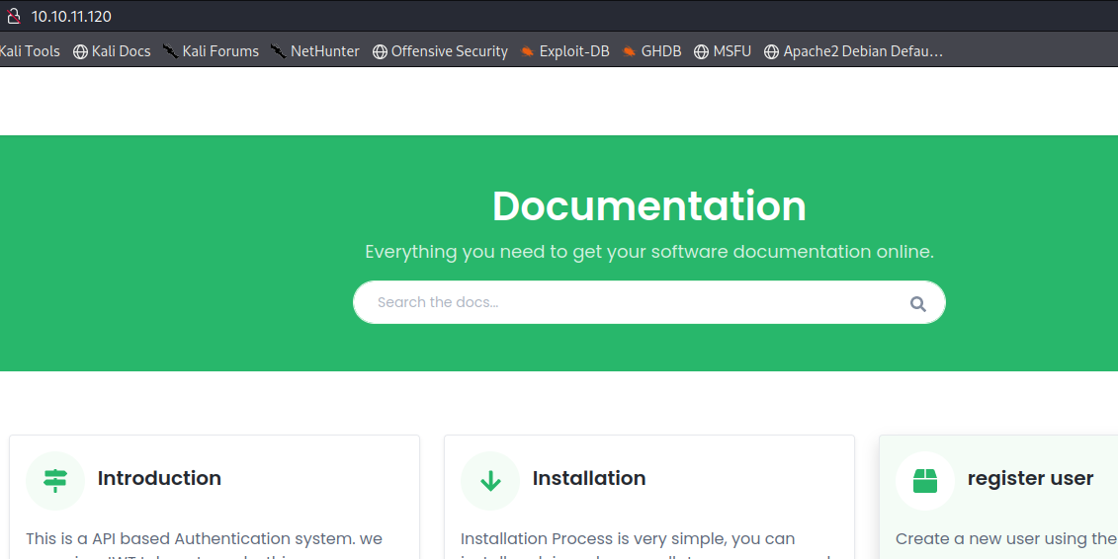
Task: Click the search magnifier icon in the docs search bar
Action: pos(917,303)
